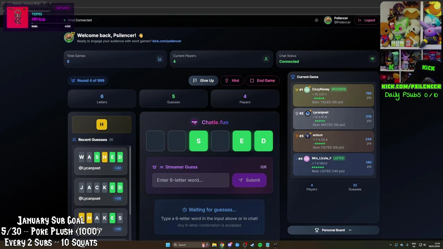Click the clock icon by Waiting for guesses
443x249 pixels.
tap(184, 210)
